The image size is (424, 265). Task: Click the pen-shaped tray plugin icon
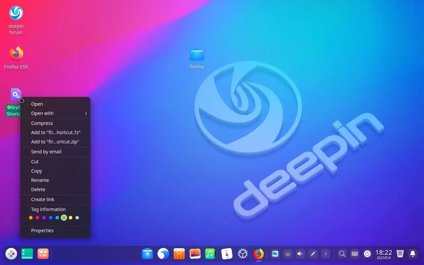313,254
